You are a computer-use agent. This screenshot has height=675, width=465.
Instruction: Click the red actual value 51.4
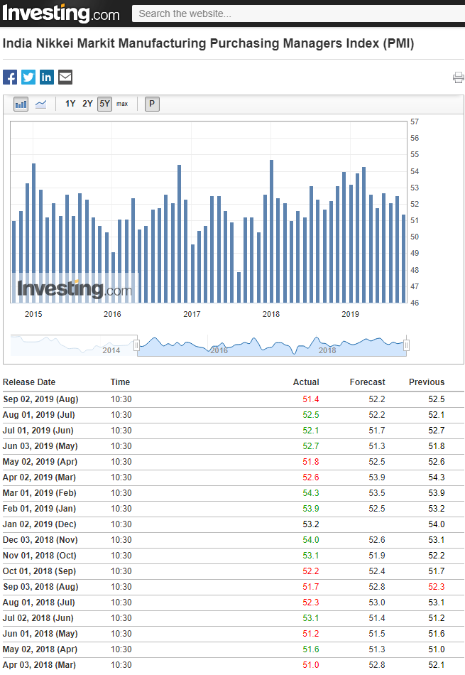click(x=310, y=399)
